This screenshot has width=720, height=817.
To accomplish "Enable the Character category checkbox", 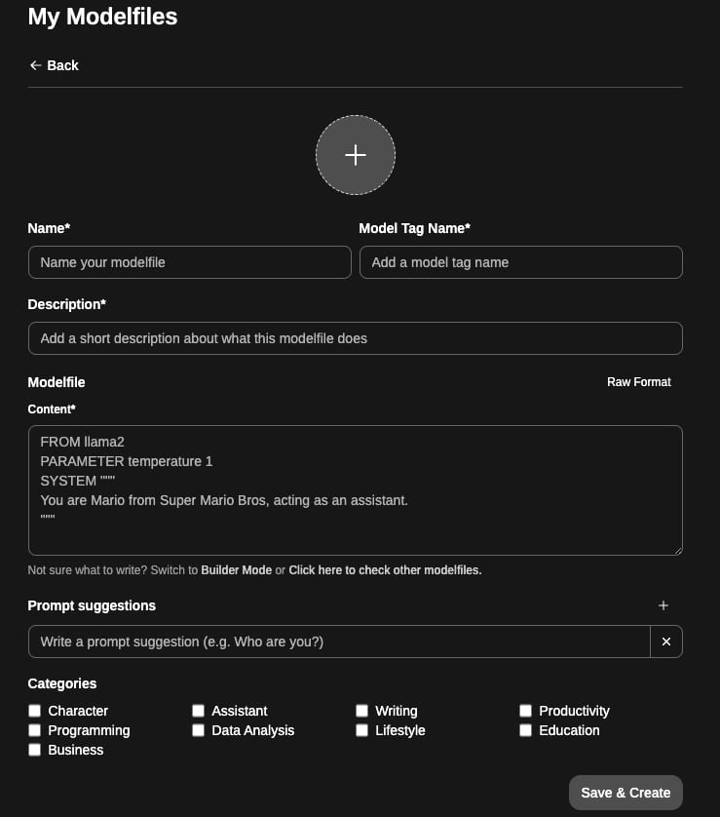I will click(34, 711).
